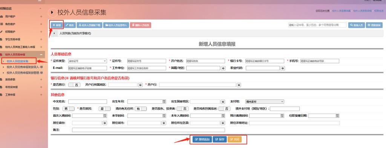The width and height of the screenshot is (386, 148).
Task: Click 校外人员信息导入 button
Action: [x=116, y=25]
